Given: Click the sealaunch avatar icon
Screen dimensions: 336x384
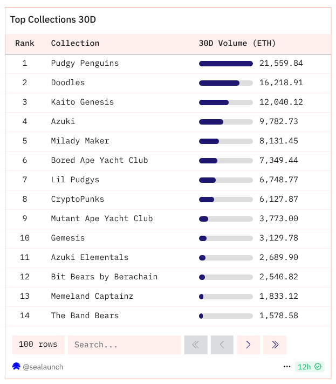Looking at the screenshot, I should pos(16,367).
